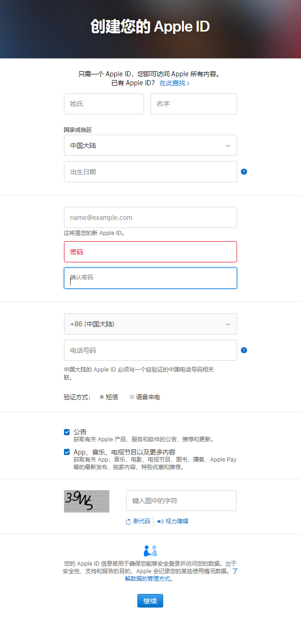The height and width of the screenshot is (633, 301).
Task: Click the 密码 password field
Action: (150, 252)
